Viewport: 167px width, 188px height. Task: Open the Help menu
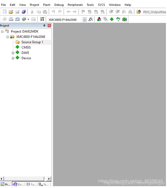[x=128, y=5]
